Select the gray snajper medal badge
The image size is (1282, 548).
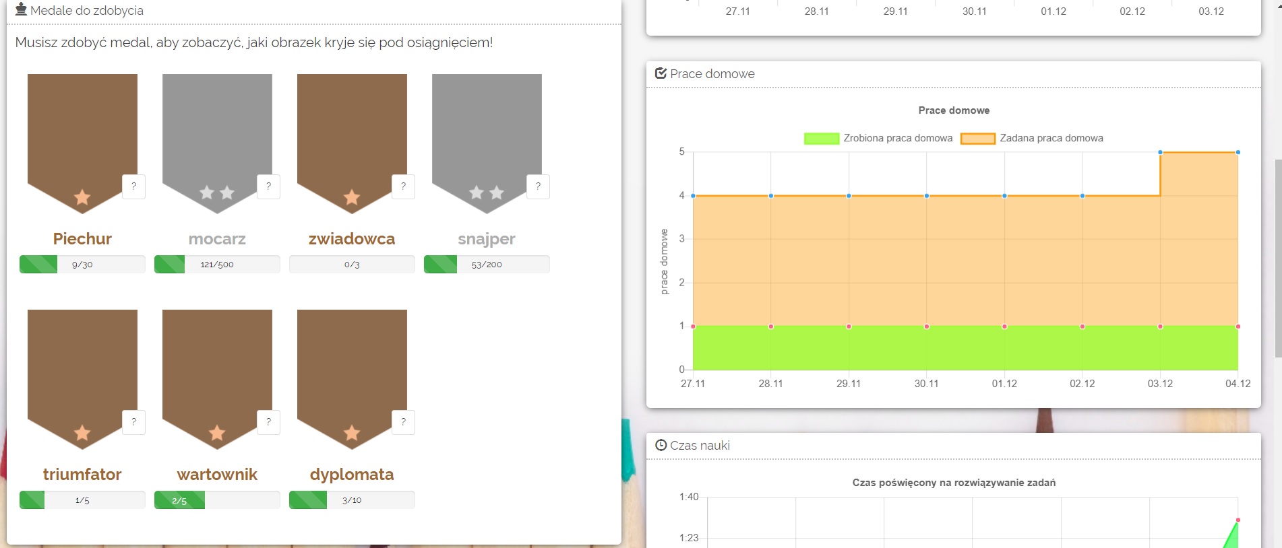click(x=487, y=141)
